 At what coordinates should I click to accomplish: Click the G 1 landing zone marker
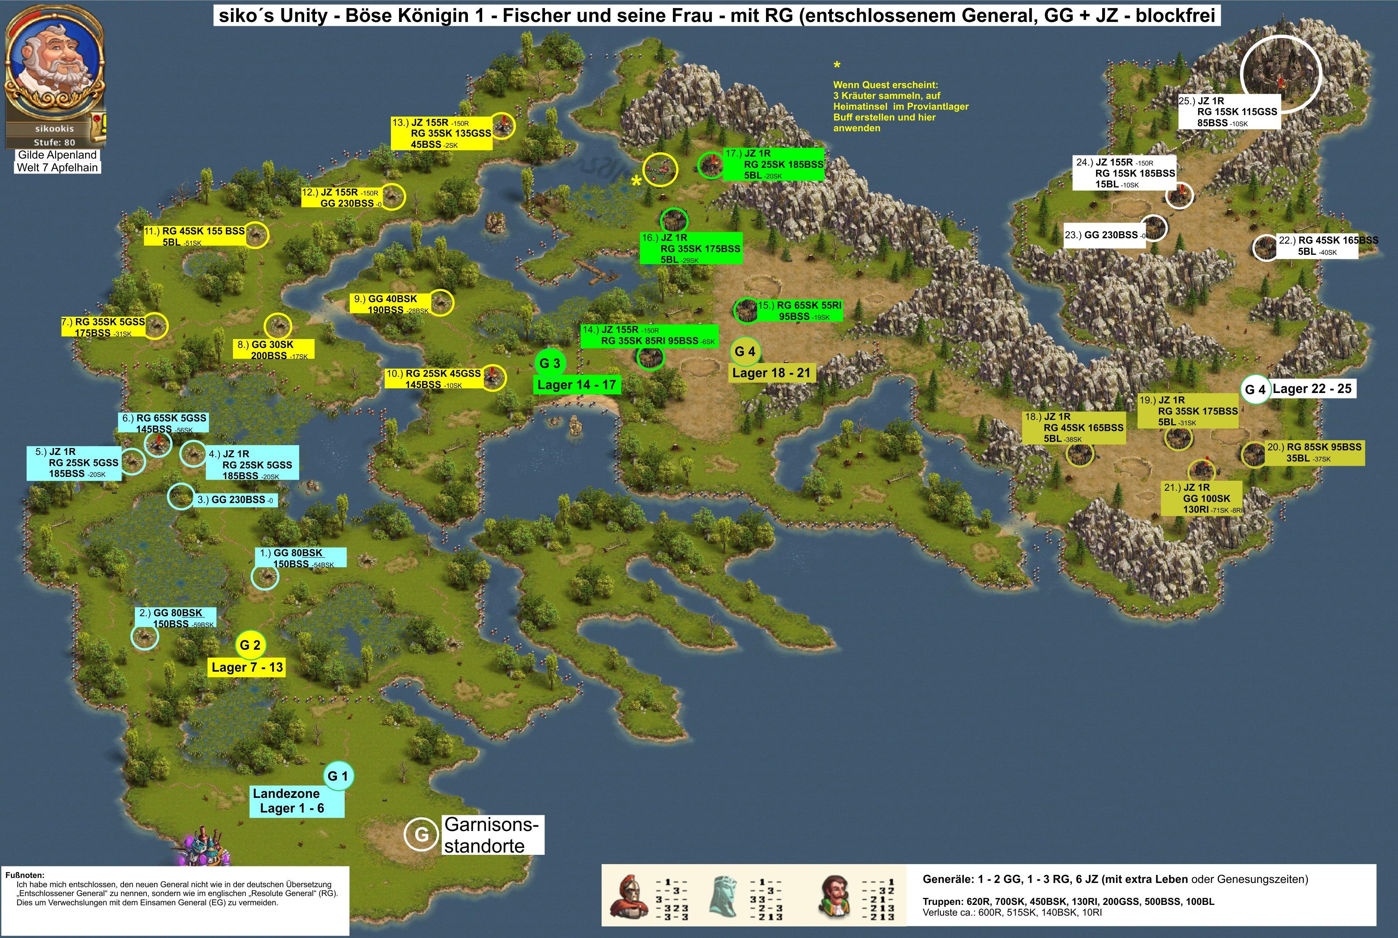click(x=338, y=776)
